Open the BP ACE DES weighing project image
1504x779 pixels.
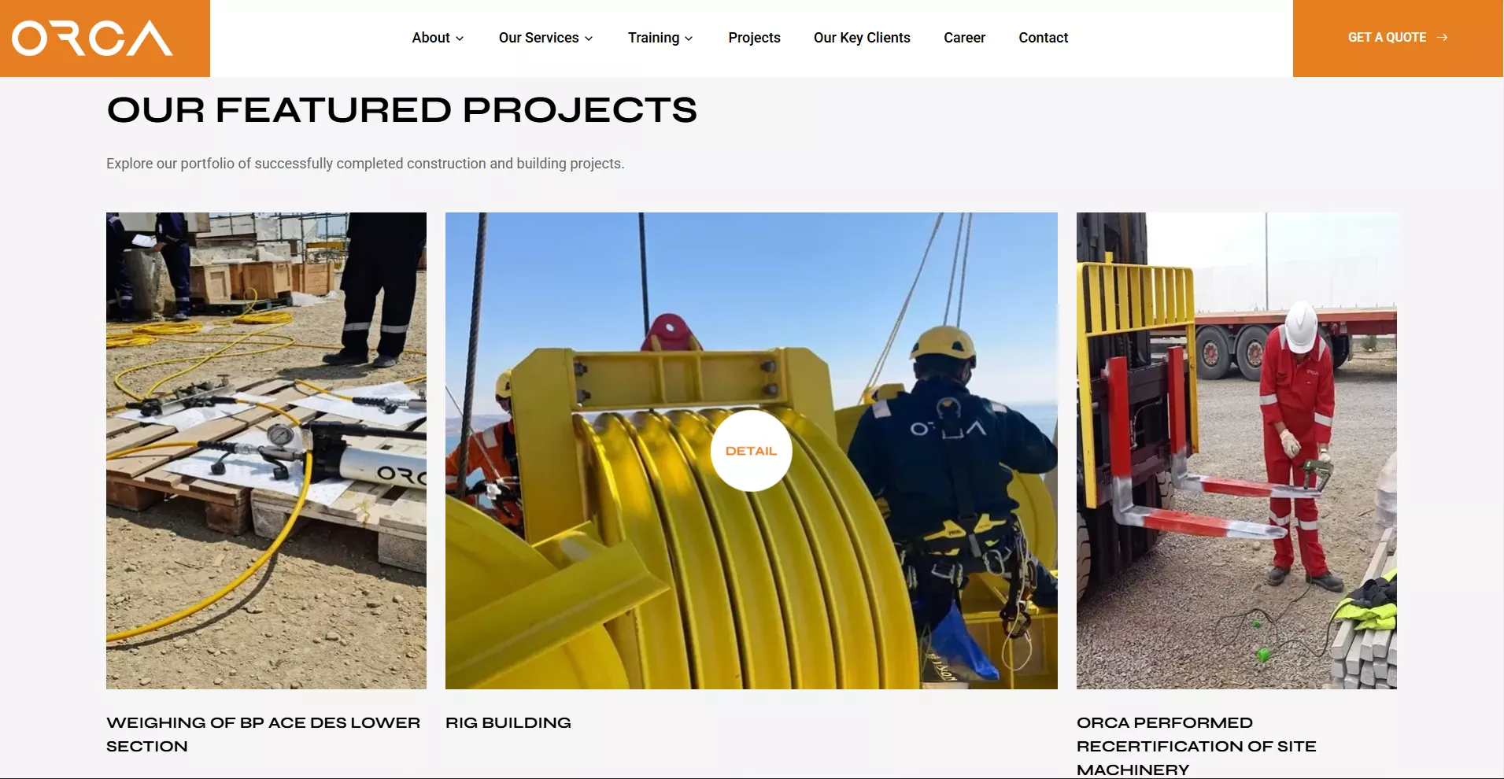(266, 451)
